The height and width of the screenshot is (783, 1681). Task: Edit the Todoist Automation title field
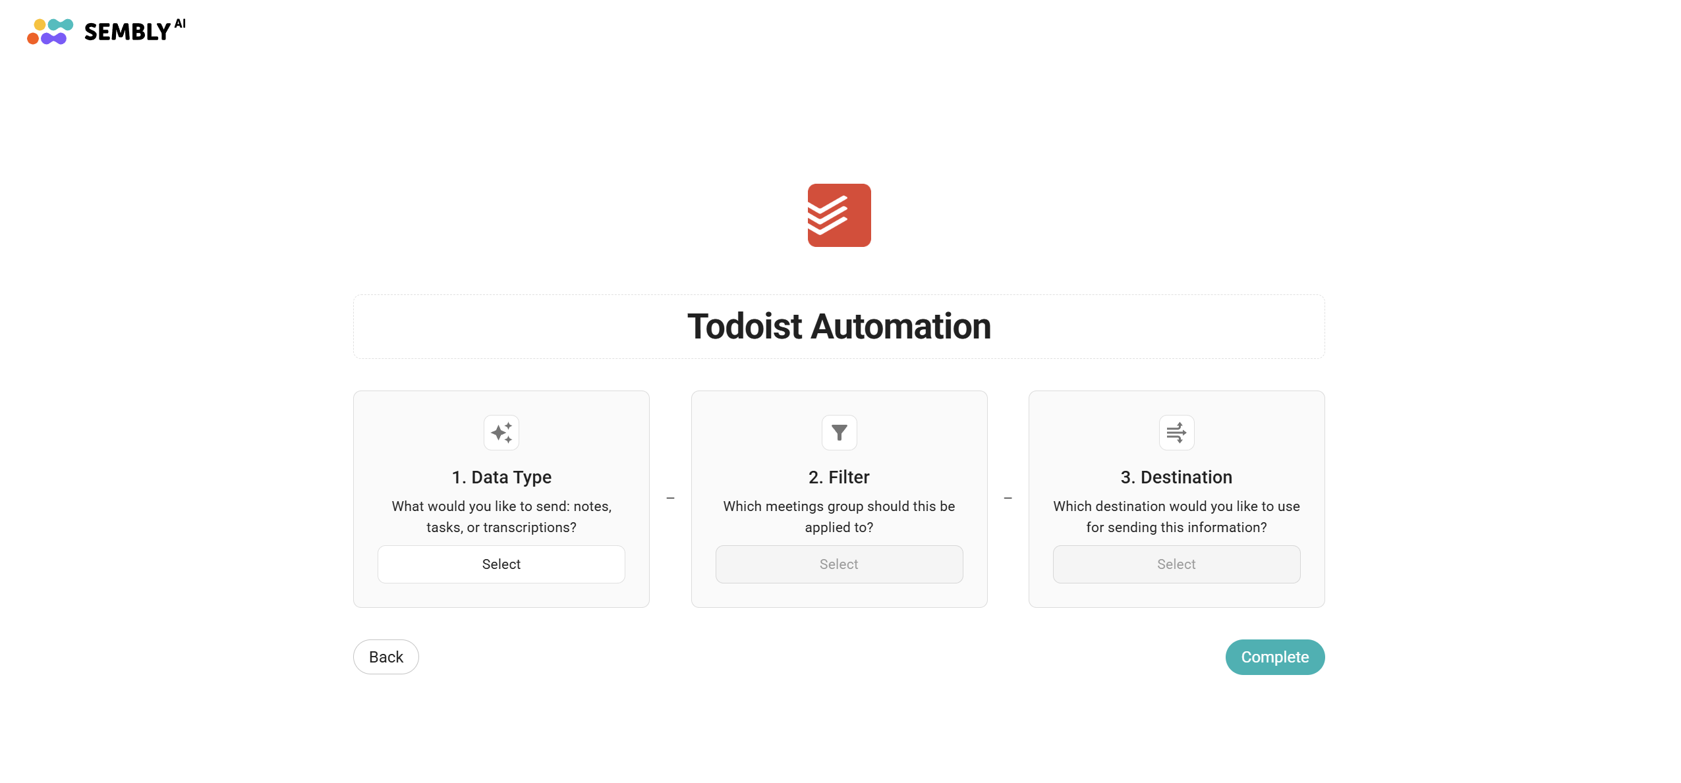point(839,327)
